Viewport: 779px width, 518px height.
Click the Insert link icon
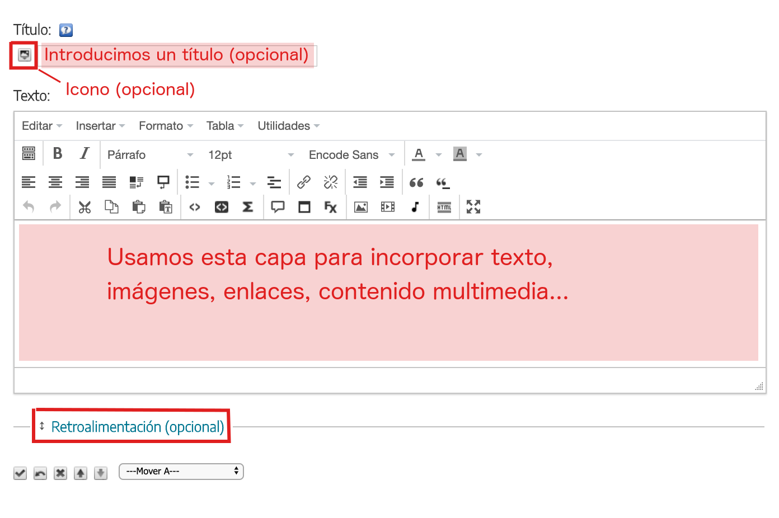pos(304,182)
